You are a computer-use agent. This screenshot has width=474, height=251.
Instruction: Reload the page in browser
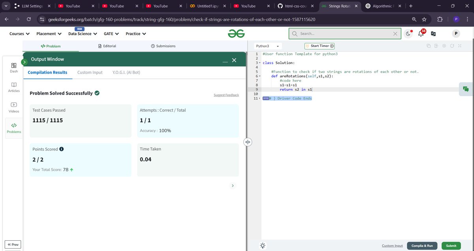[x=29, y=19]
